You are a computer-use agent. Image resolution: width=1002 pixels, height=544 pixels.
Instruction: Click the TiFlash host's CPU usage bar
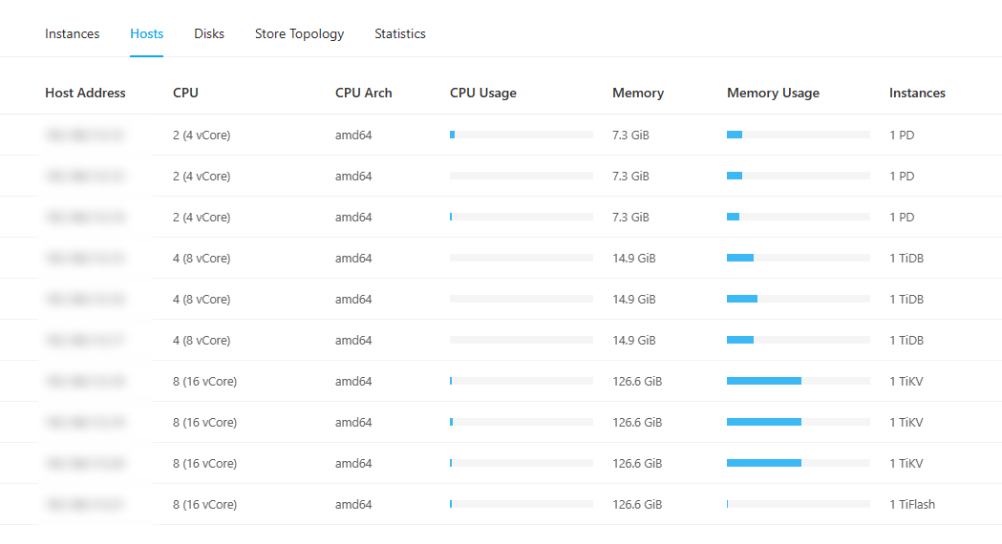521,504
